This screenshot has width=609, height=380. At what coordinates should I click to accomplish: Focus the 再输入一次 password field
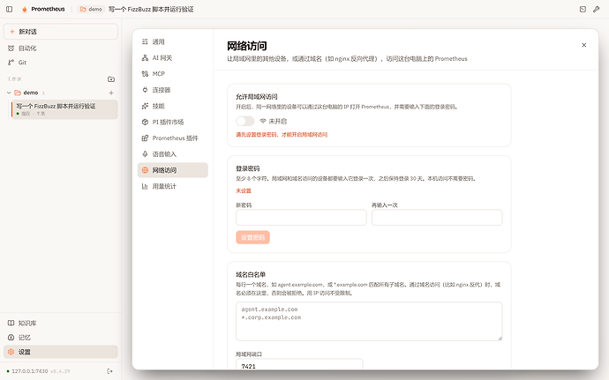tap(437, 218)
